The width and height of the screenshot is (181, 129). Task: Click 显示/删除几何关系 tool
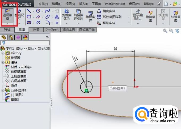click(138, 15)
